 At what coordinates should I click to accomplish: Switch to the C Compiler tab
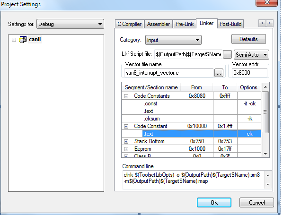pyautogui.click(x=129, y=24)
